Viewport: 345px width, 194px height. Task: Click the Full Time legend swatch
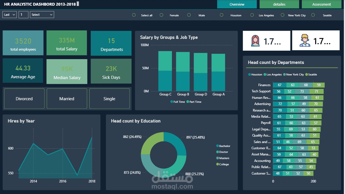click(172, 102)
